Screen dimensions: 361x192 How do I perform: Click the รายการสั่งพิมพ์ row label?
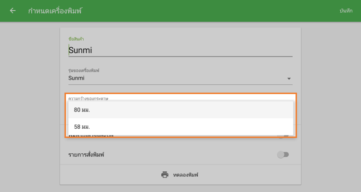pyautogui.click(x=86, y=155)
